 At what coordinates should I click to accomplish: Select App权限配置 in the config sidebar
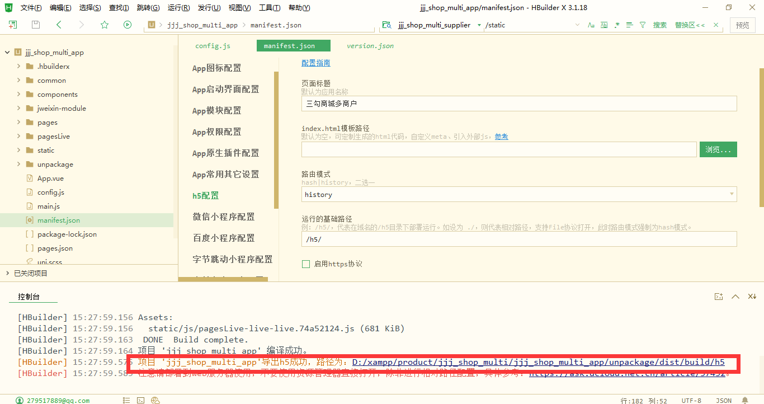point(217,132)
